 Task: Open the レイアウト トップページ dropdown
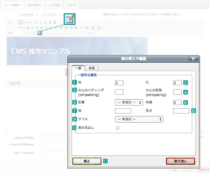(53, 14)
